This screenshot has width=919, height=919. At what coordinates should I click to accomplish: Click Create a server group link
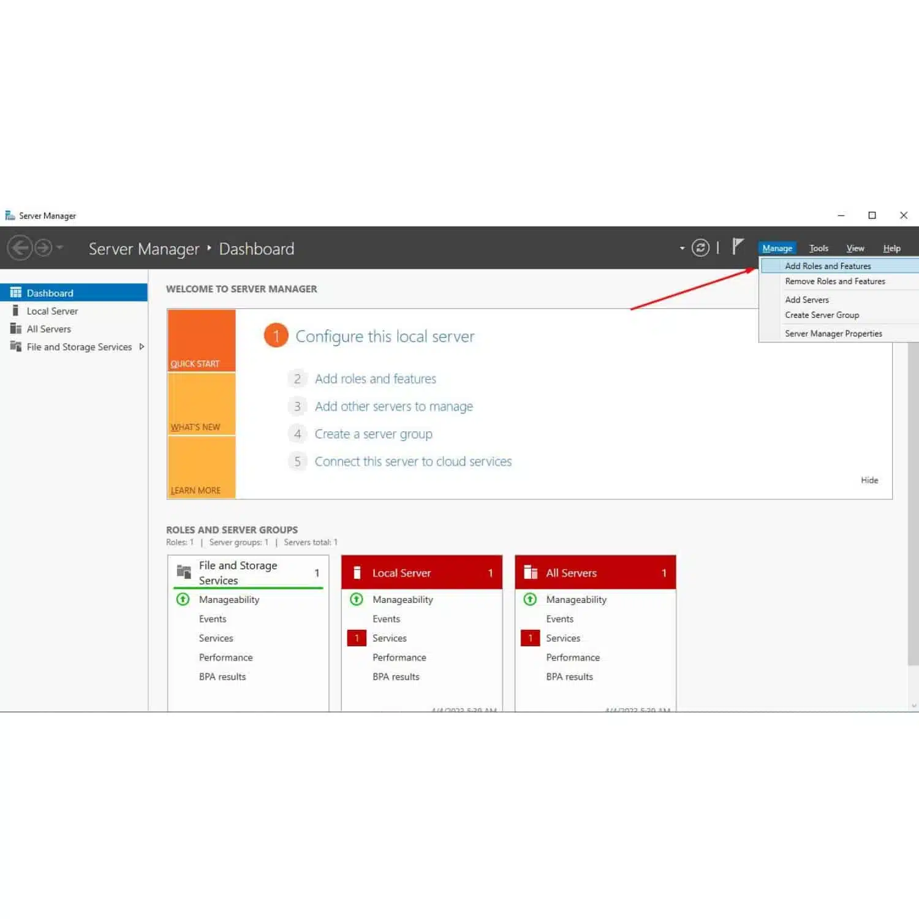pyautogui.click(x=374, y=434)
